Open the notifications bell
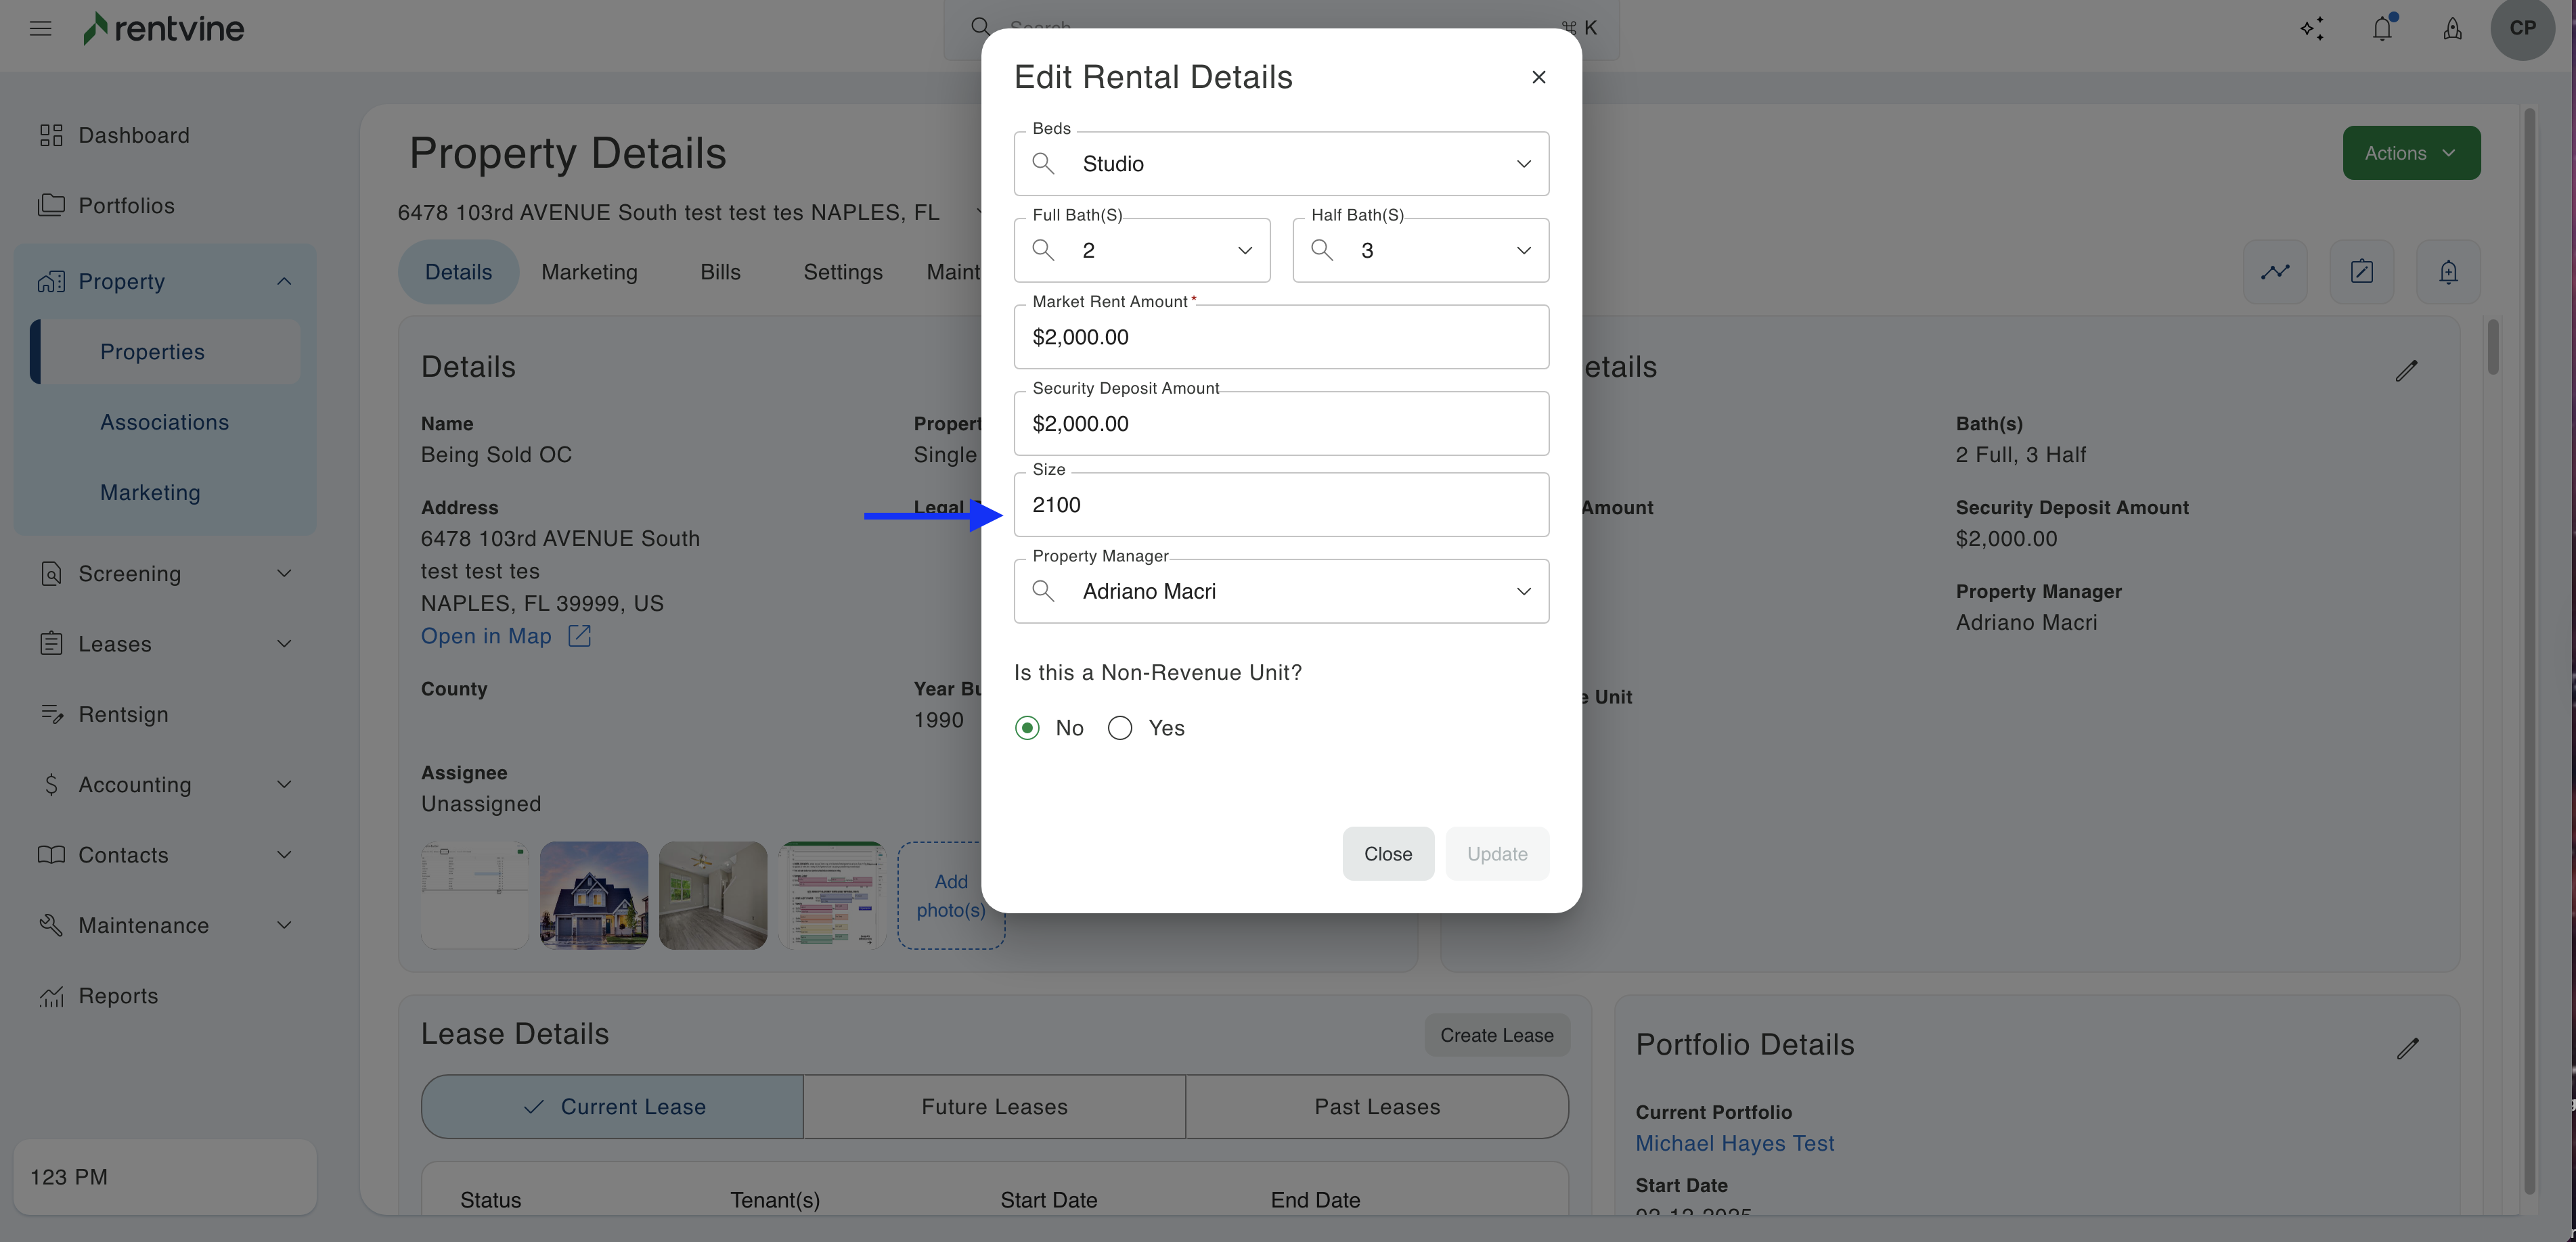This screenshot has width=2576, height=1242. pyautogui.click(x=2382, y=28)
